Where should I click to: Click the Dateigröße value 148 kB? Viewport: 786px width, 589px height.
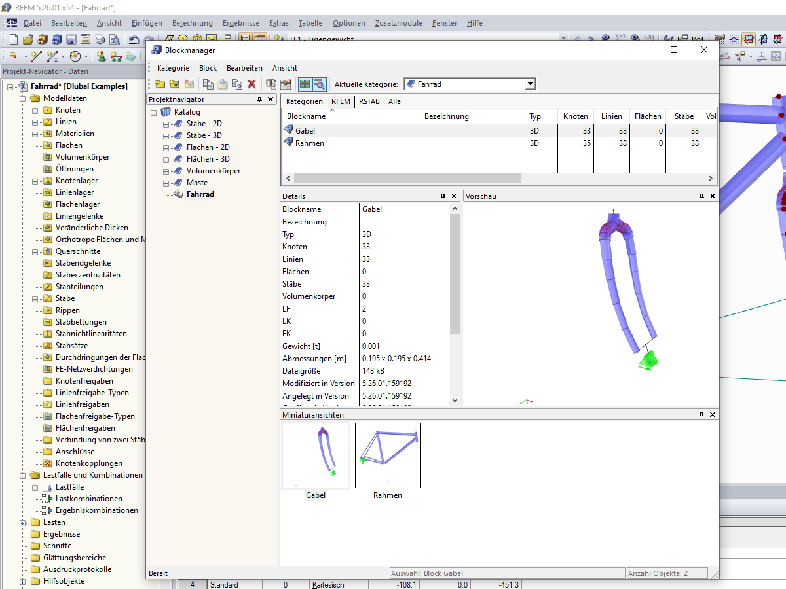point(373,371)
